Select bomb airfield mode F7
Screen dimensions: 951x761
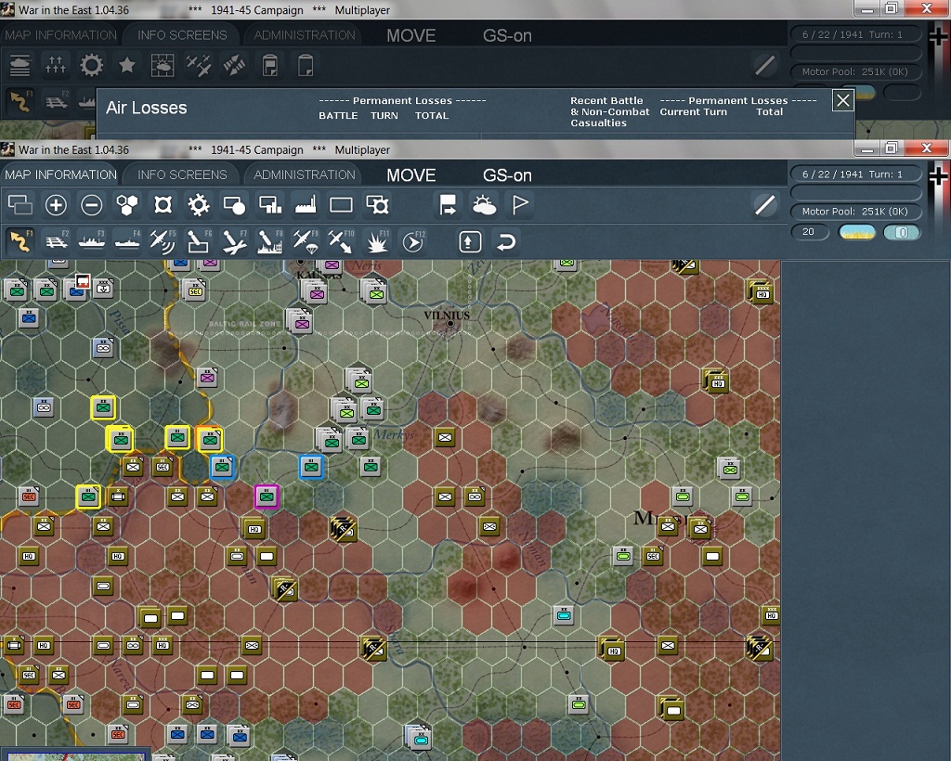click(234, 241)
